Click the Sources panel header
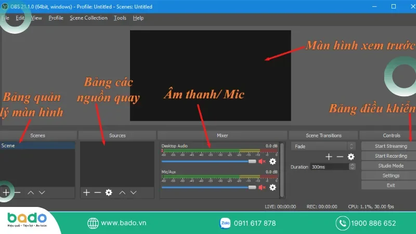Screen dimensions: 416x234 (x=118, y=135)
